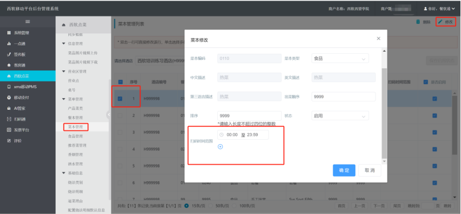461x214 pixels.
Task: Click the 删除 trash icon
Action: point(418,22)
